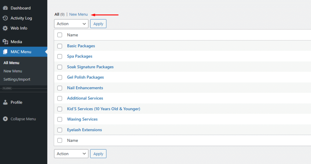Open the Spa Packages menu link
311x164 pixels.
click(x=80, y=56)
